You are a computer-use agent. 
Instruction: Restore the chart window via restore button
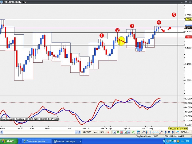186,2
